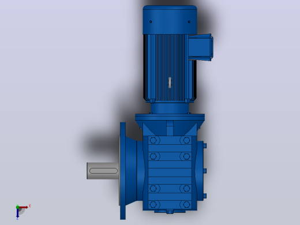Select the motor terminal box
The height and width of the screenshot is (225, 300).
pos(201,47)
